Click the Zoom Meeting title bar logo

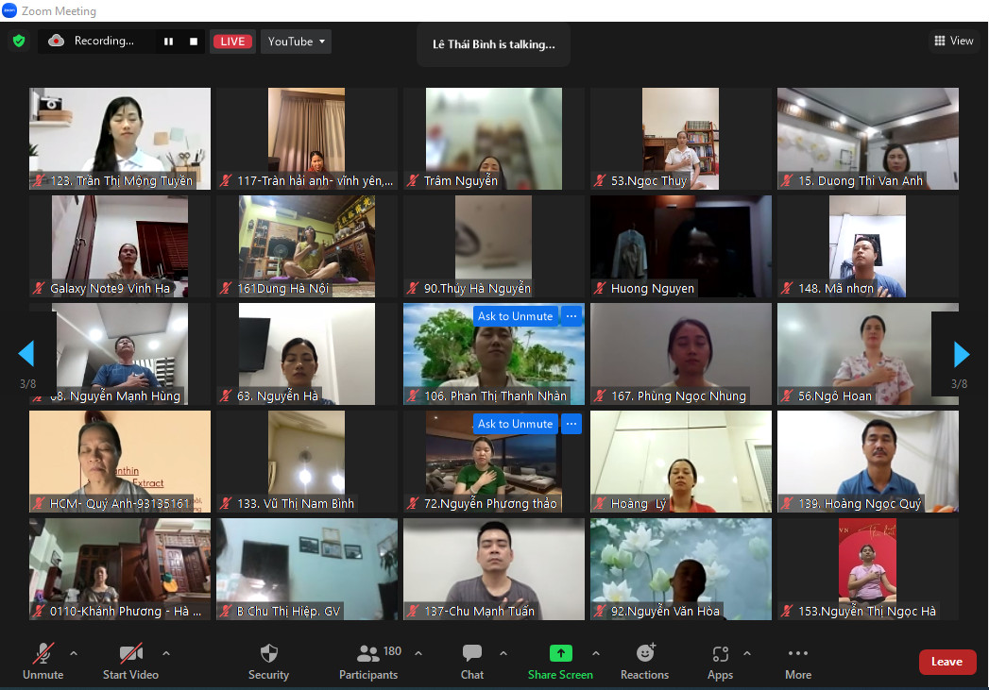(9, 10)
